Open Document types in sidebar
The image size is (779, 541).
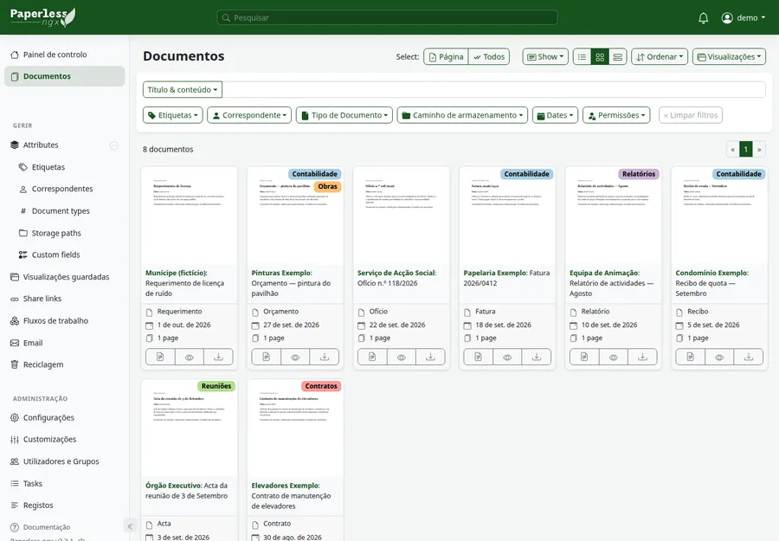click(x=65, y=211)
